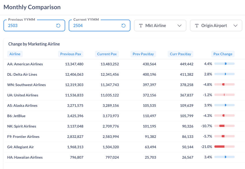The height and width of the screenshot is (169, 245).
Task: Click American Airlines pax change value 4.4%
Action: click(x=208, y=64)
